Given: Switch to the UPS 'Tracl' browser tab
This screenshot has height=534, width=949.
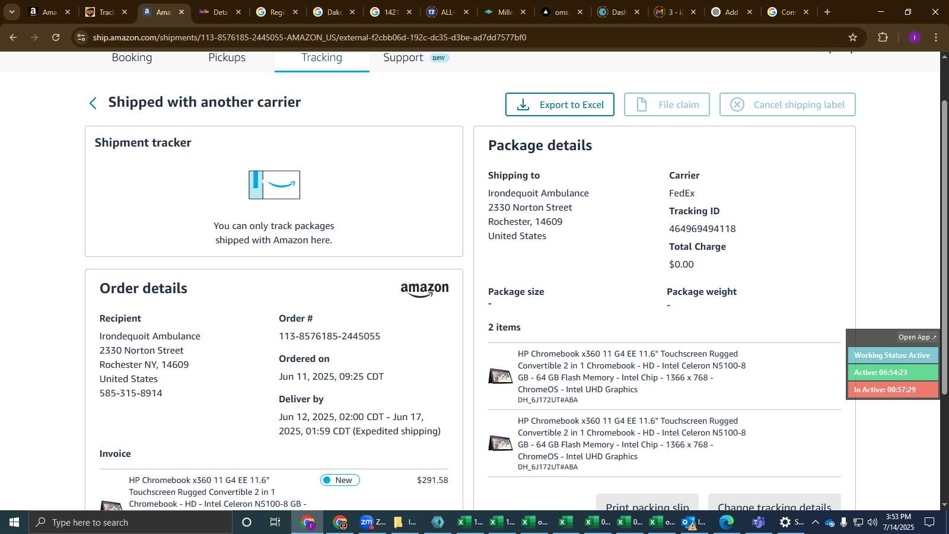Looking at the screenshot, I should pos(107,12).
